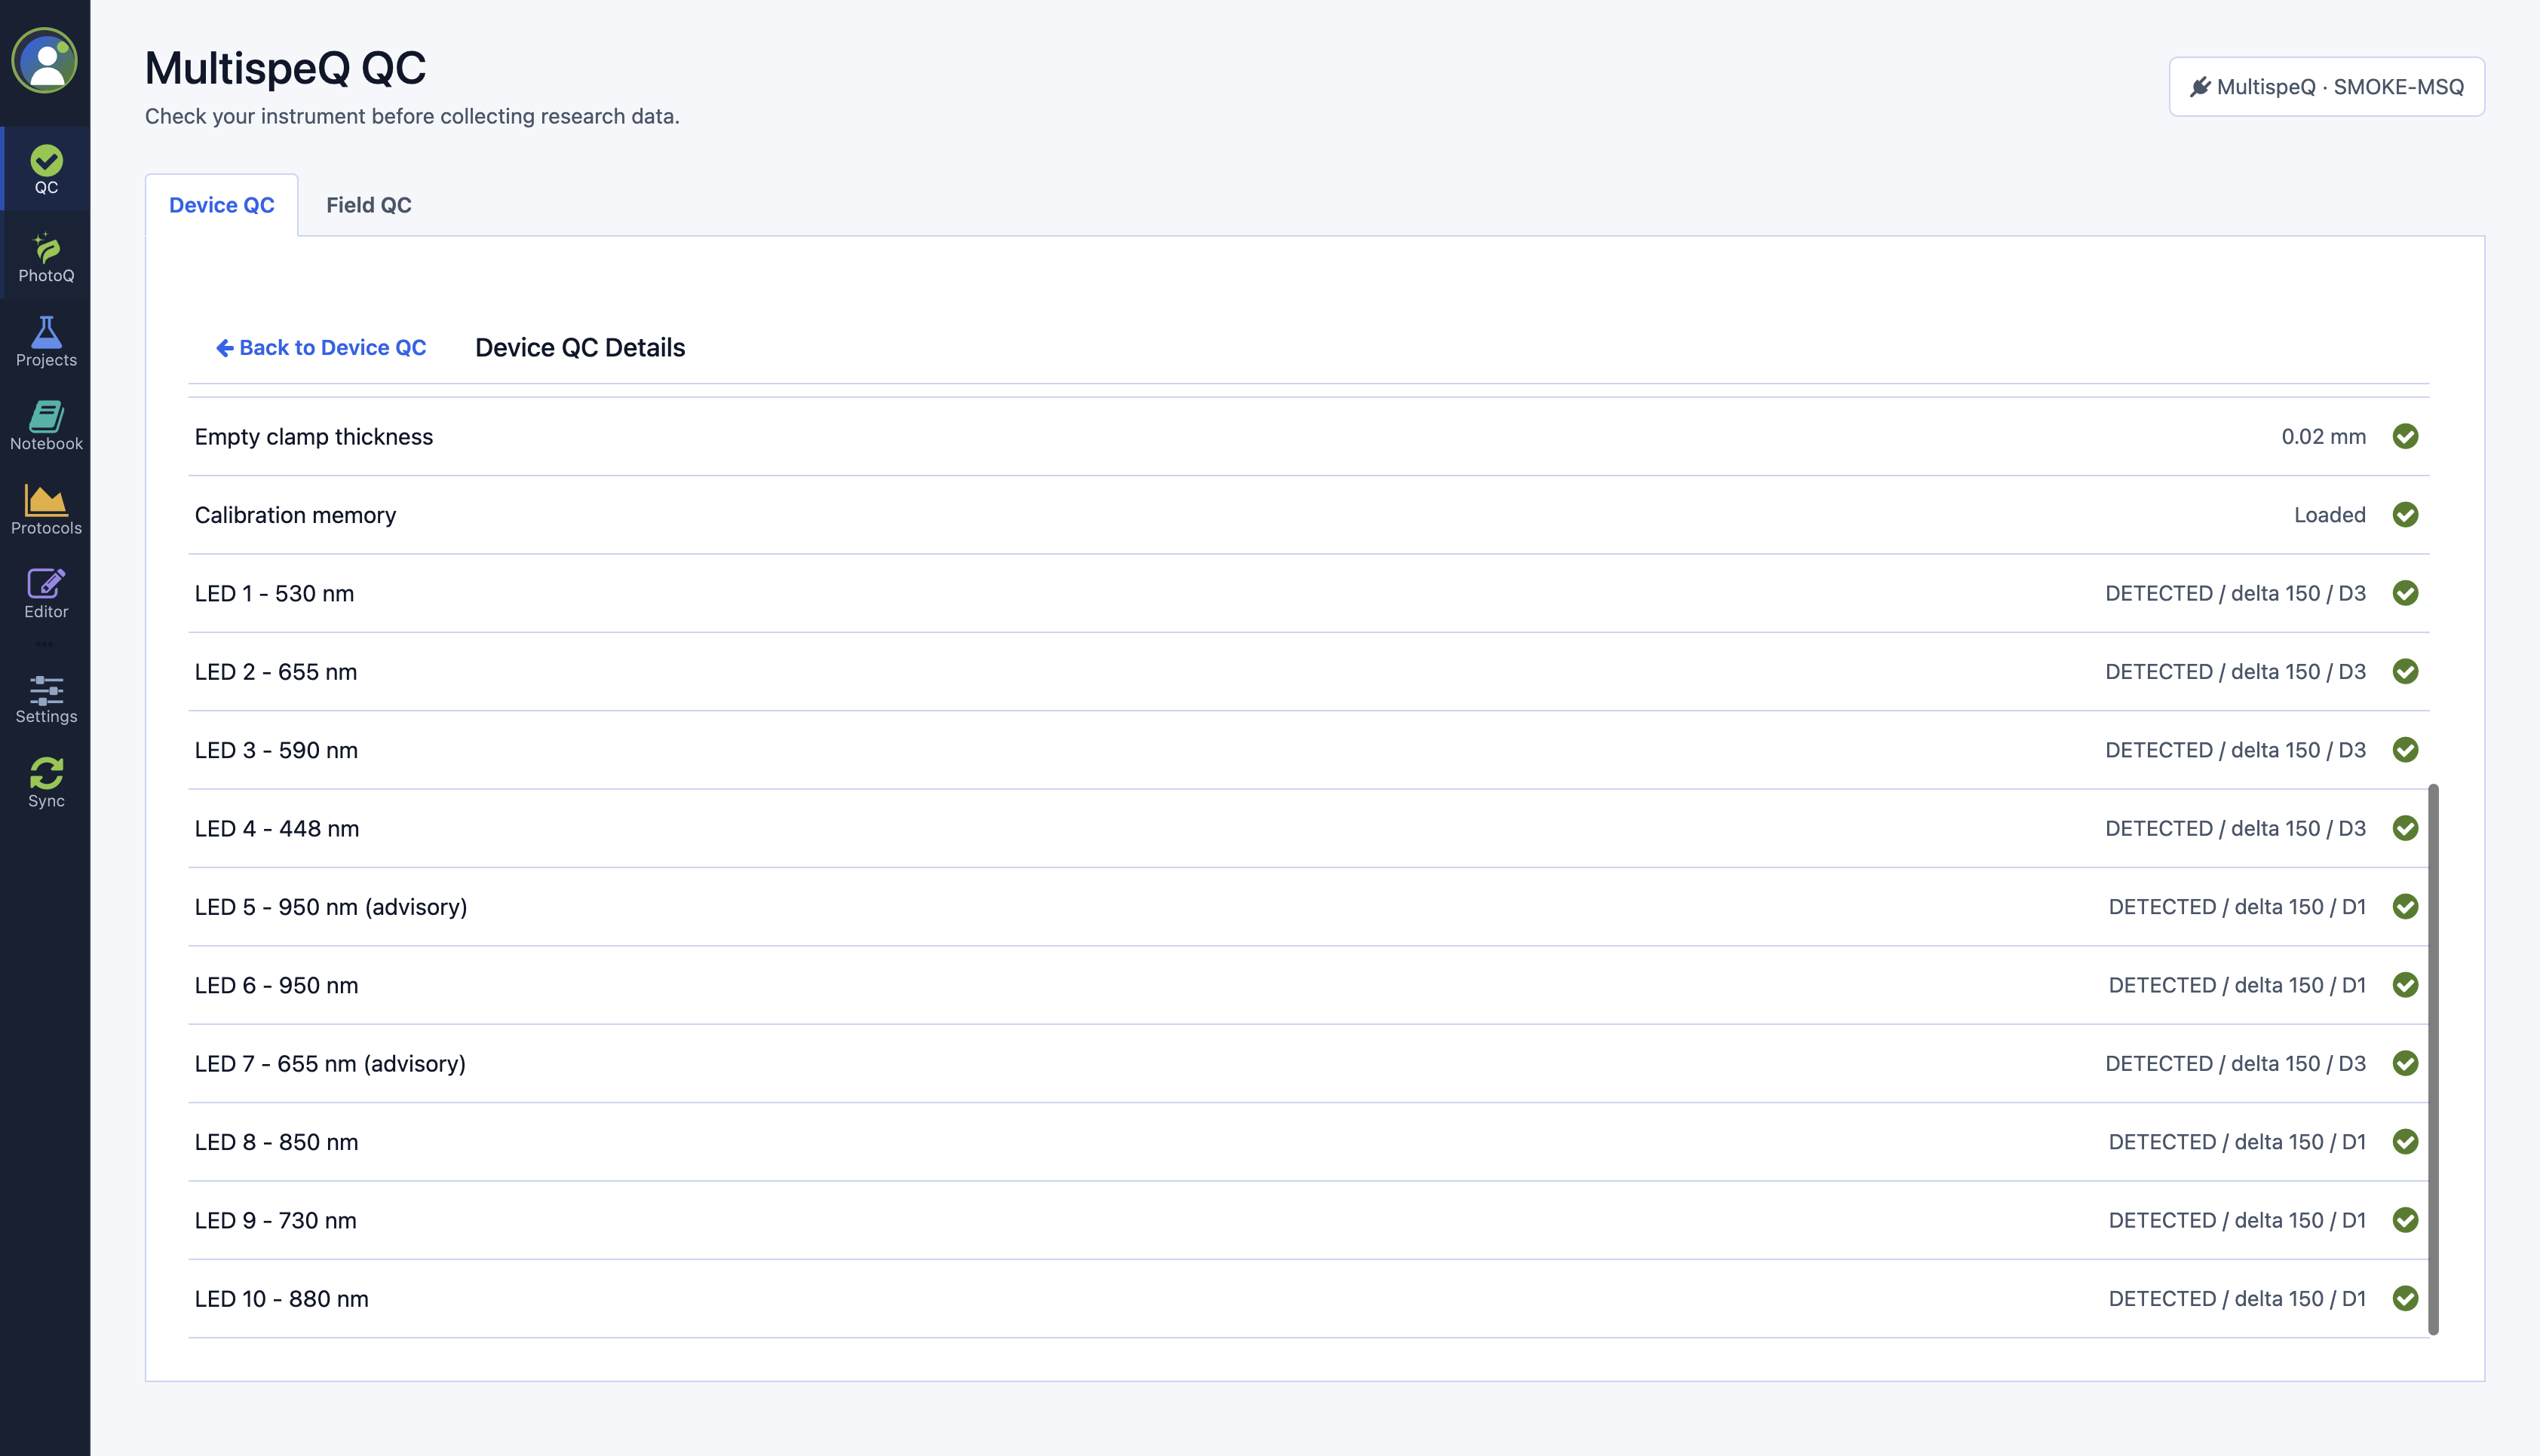Select the DETECTED result for LED 10

click(x=2238, y=1299)
